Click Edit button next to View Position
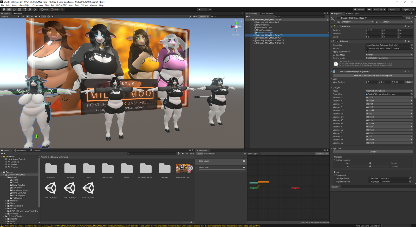The image size is (416, 227). tap(409, 82)
